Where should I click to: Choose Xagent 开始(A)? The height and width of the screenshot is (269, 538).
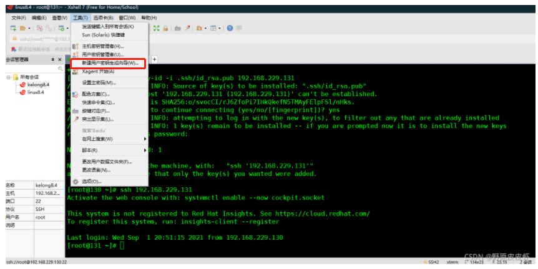click(109, 71)
